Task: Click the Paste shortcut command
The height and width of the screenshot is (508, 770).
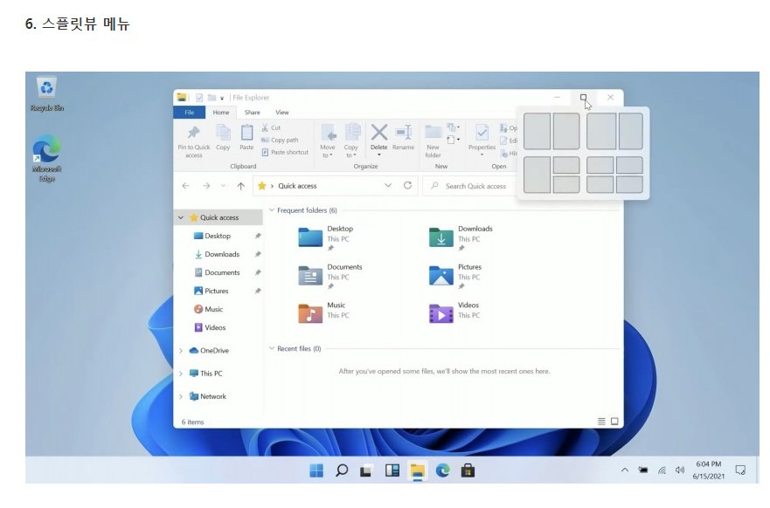Action: pos(285,152)
